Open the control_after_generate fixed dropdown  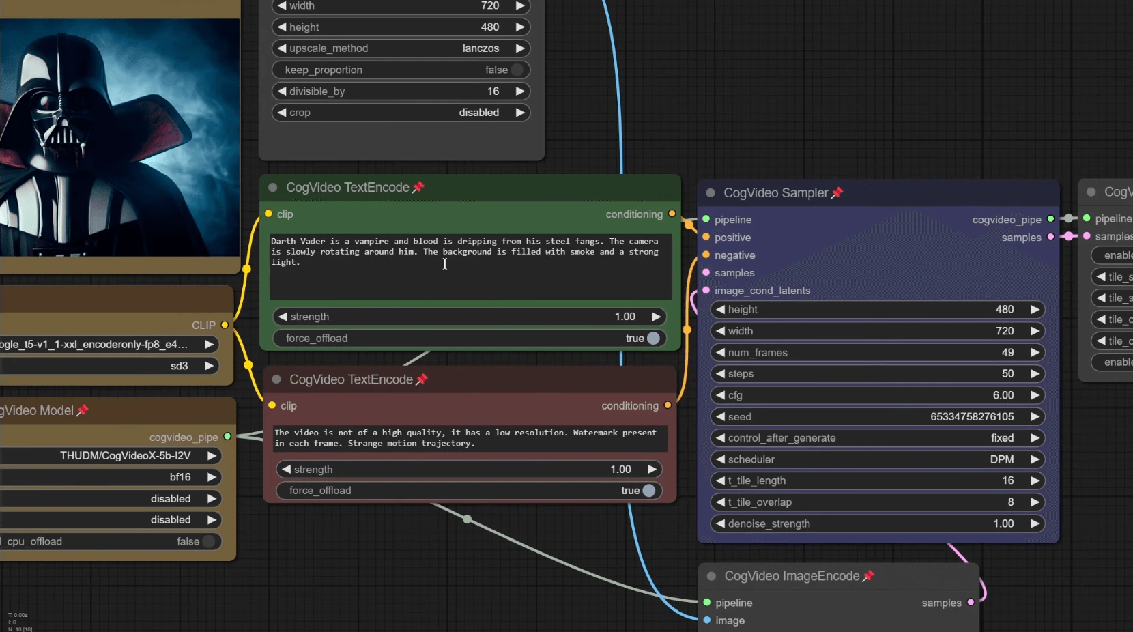[x=878, y=438]
